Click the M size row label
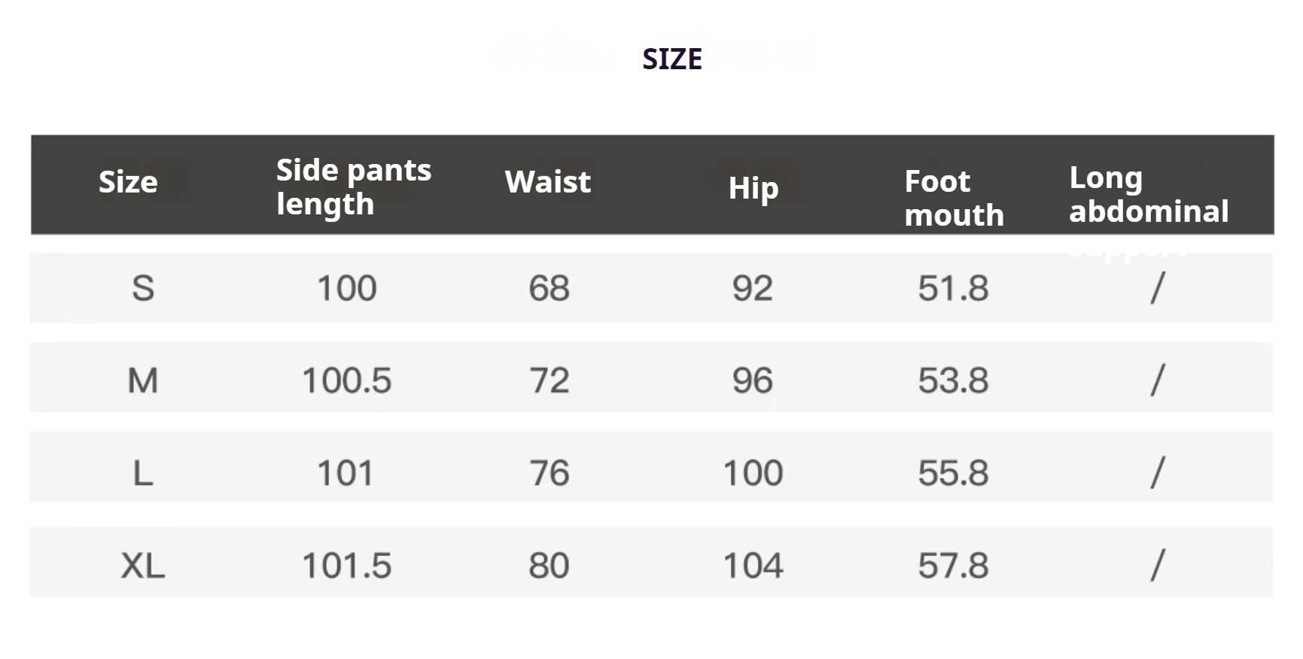The image size is (1303, 659). click(x=143, y=381)
